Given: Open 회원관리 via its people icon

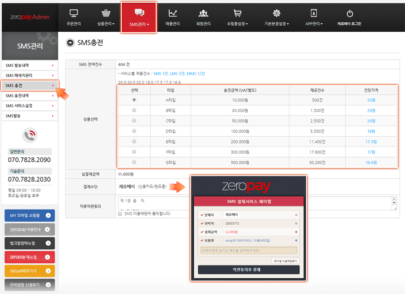Looking at the screenshot, I should point(203,13).
